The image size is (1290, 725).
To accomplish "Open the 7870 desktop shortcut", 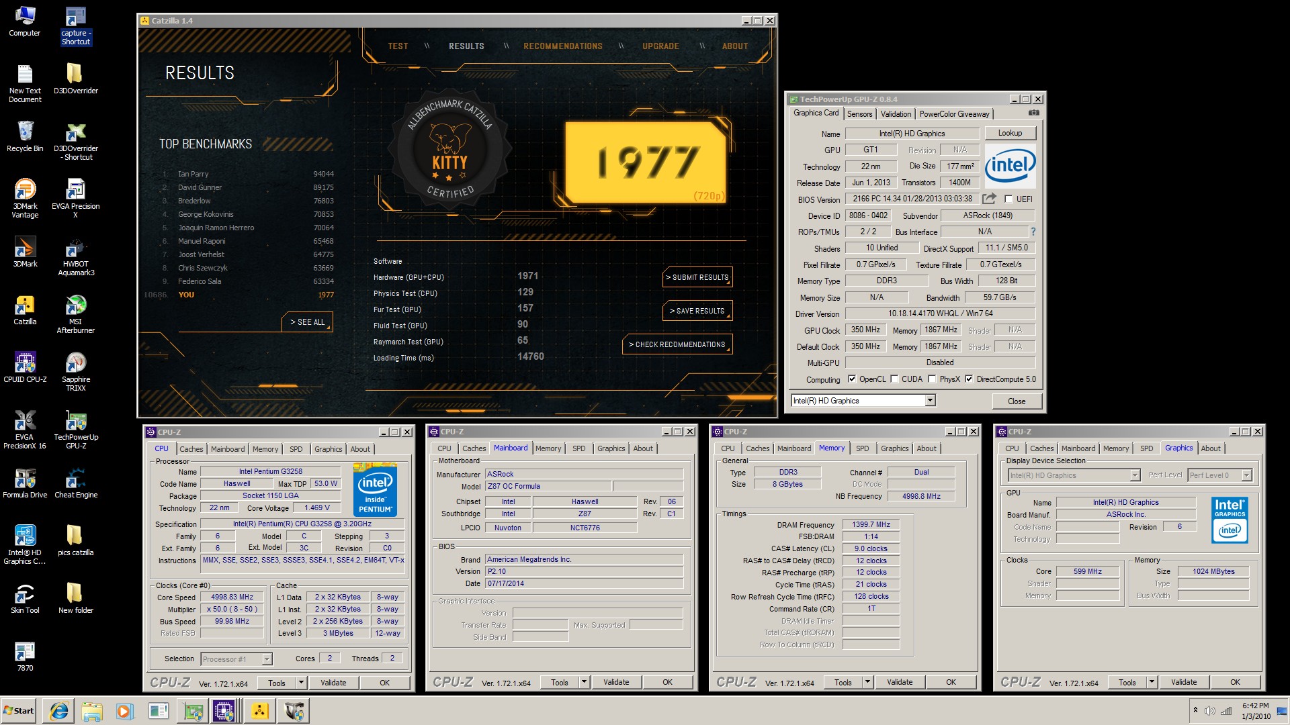I will (x=25, y=656).
